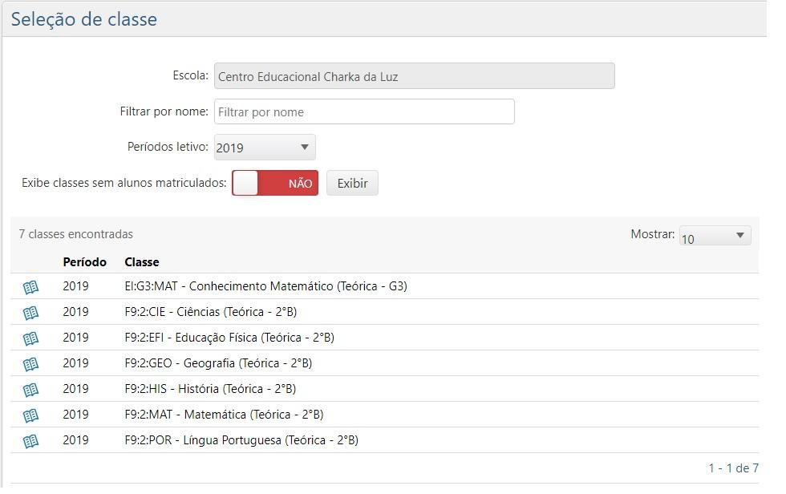Click the Escola field Centro Educacional Charka da Luz
This screenshot has width=786, height=494.
(x=415, y=76)
